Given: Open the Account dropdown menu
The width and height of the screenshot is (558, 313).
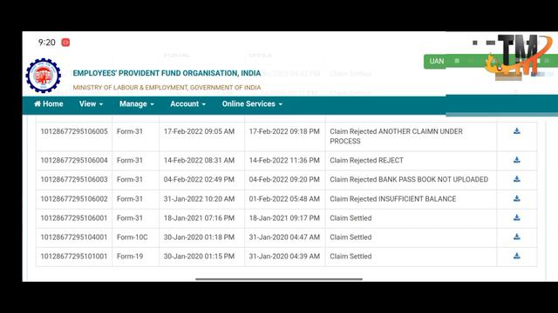Looking at the screenshot, I should 188,104.
